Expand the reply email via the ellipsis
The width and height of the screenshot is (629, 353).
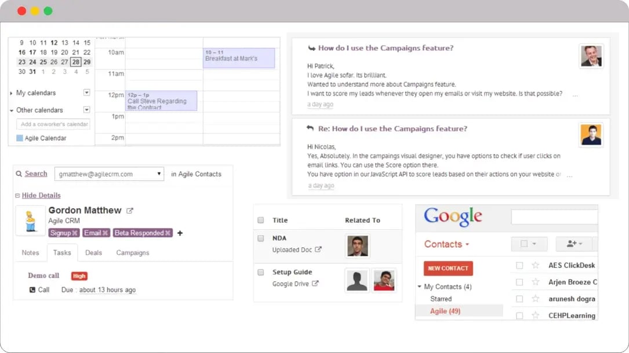[570, 176]
